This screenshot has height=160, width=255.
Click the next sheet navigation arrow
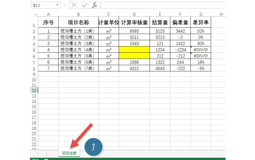(x=46, y=153)
